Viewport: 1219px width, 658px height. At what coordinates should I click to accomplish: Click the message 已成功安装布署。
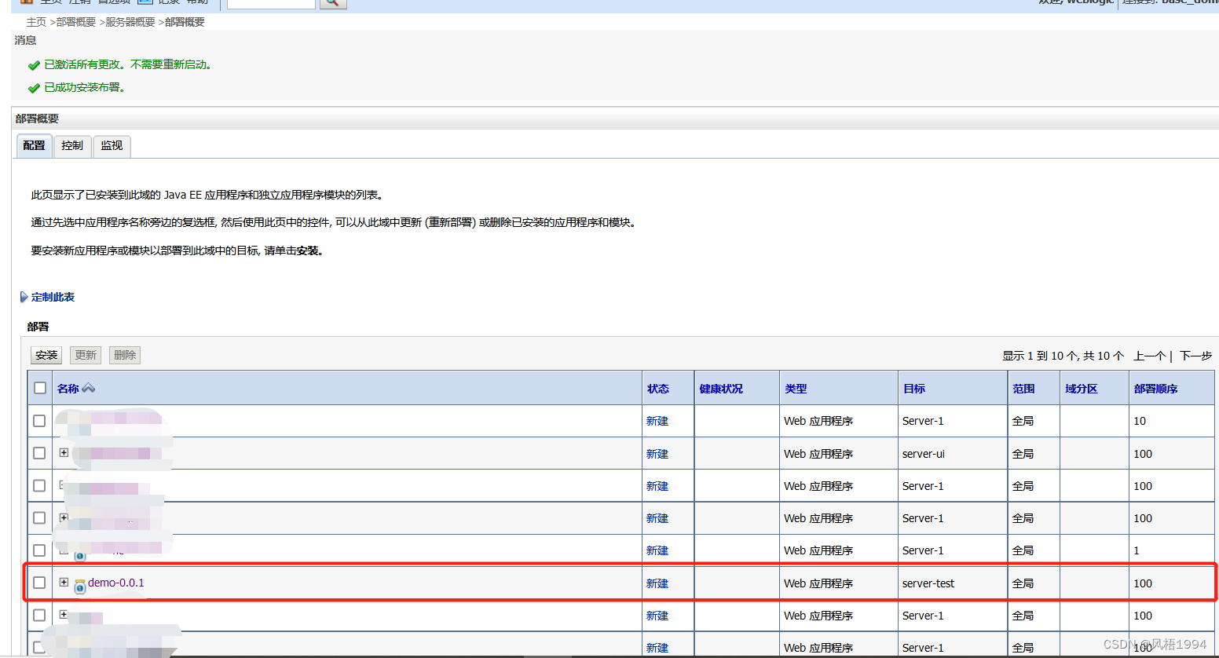(x=85, y=87)
